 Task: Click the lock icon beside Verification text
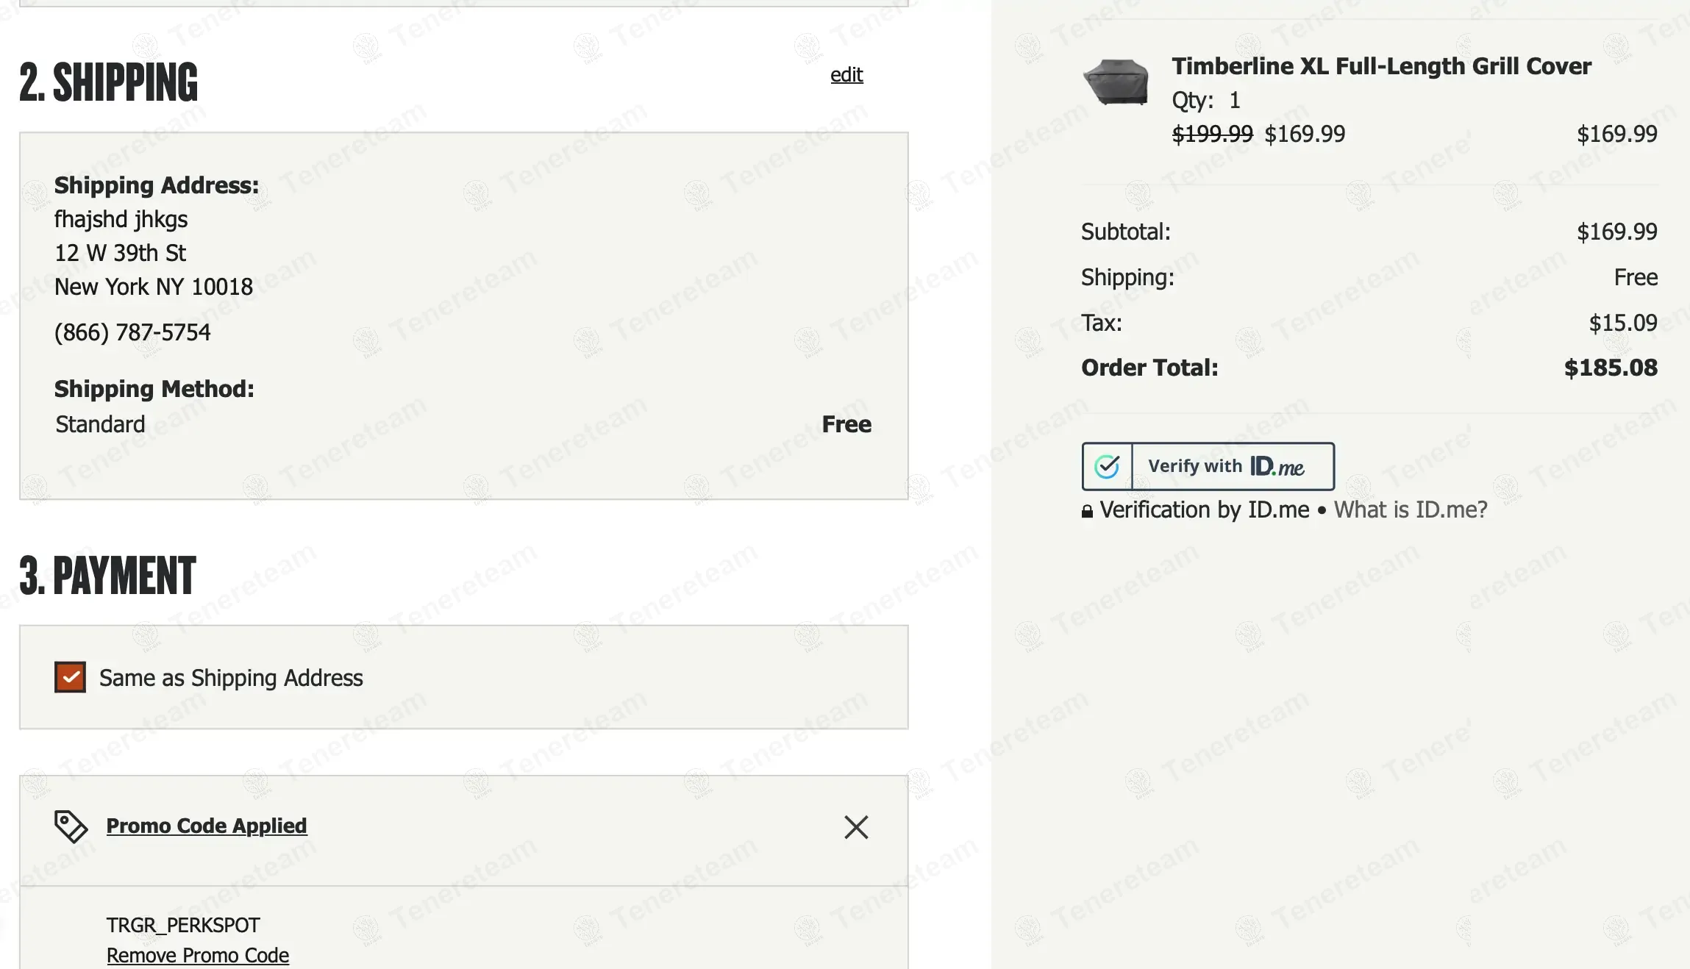point(1087,511)
